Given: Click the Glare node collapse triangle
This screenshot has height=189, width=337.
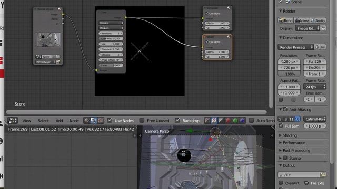Looking at the screenshot, I should pos(99,12).
